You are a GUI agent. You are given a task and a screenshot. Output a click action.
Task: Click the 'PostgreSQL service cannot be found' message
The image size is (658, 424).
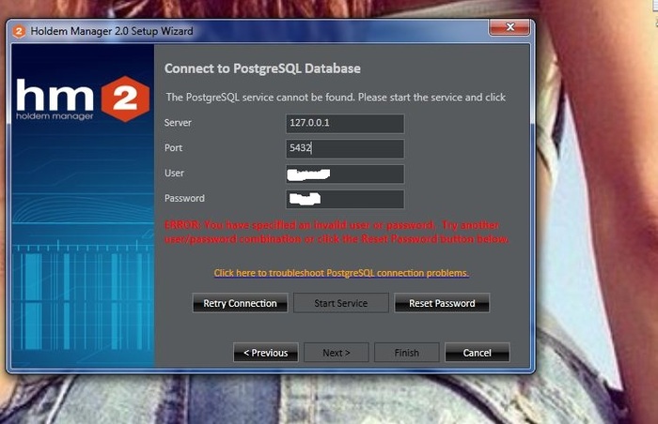pos(336,98)
